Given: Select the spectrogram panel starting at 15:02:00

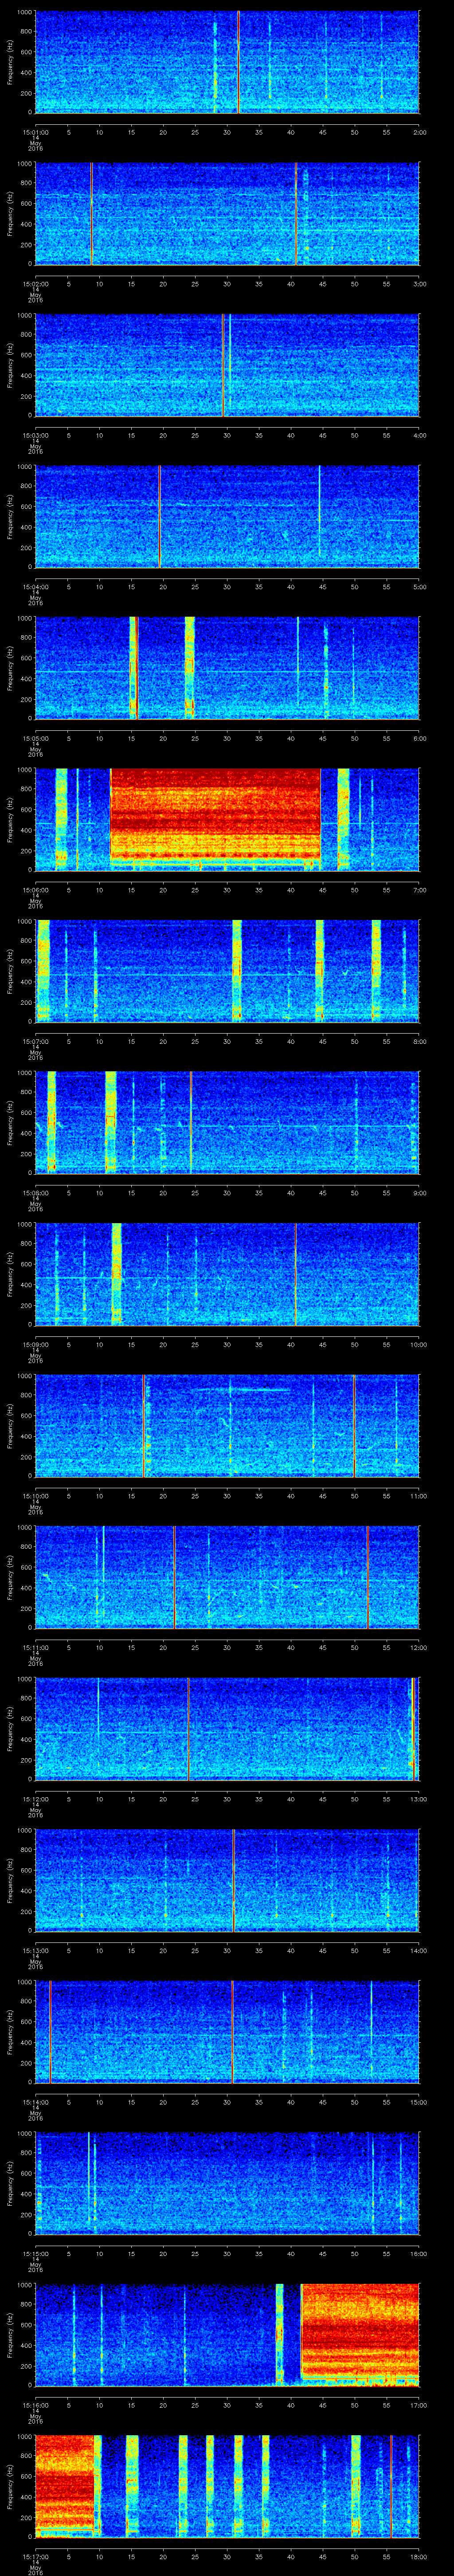Looking at the screenshot, I should click(227, 214).
